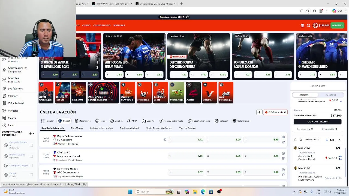Open the Torneo PLAYTECH promo tile

tap(128, 92)
